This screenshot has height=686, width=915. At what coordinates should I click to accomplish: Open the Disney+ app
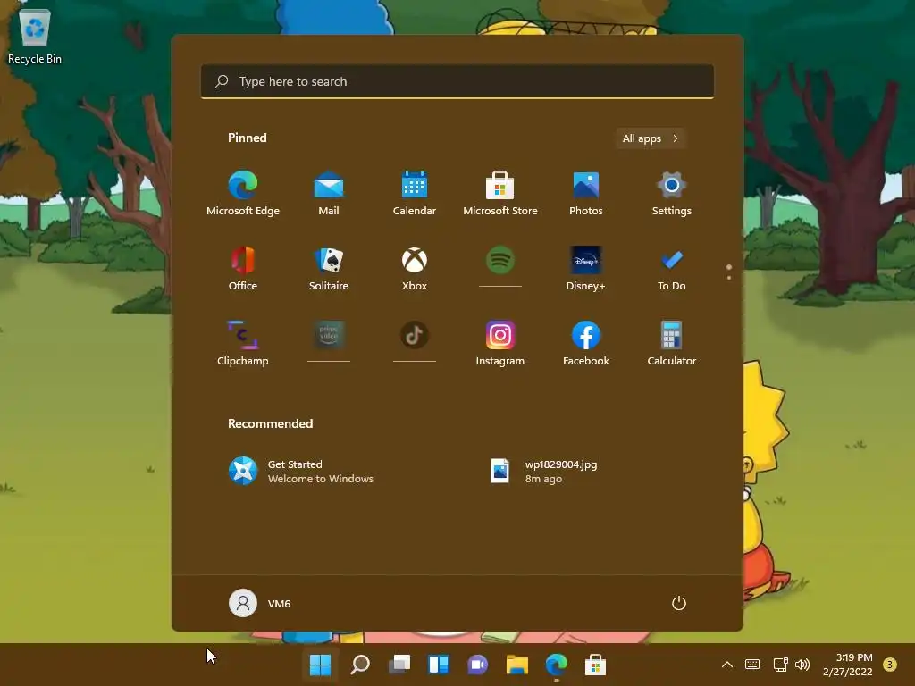(586, 268)
